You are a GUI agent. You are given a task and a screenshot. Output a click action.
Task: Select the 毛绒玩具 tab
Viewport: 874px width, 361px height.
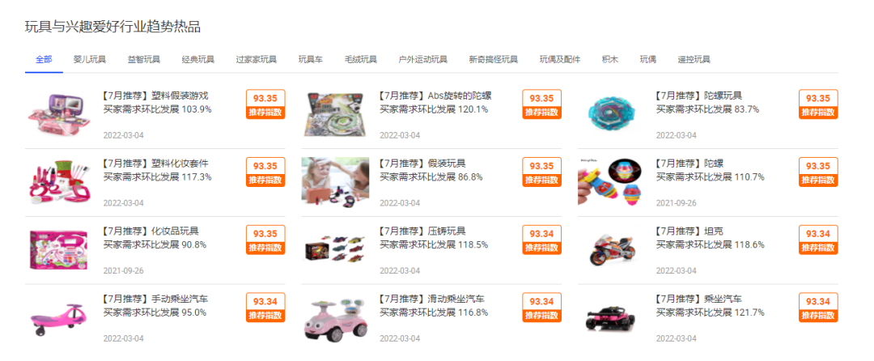tap(361, 60)
